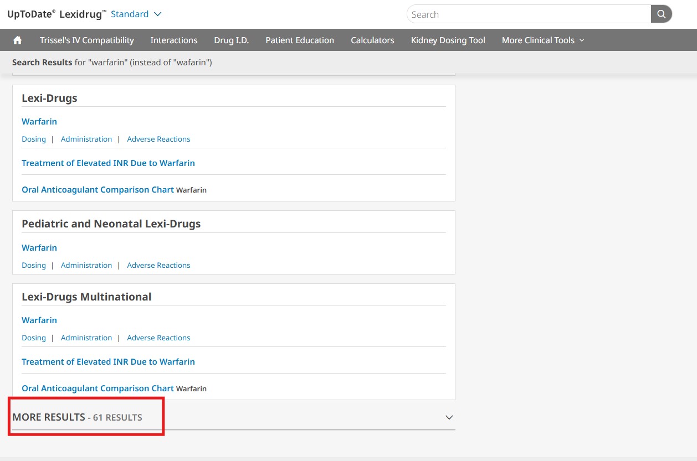Screen dimensions: 697x461
Task: Launch the Kidney Dosing Tool
Action: point(448,40)
